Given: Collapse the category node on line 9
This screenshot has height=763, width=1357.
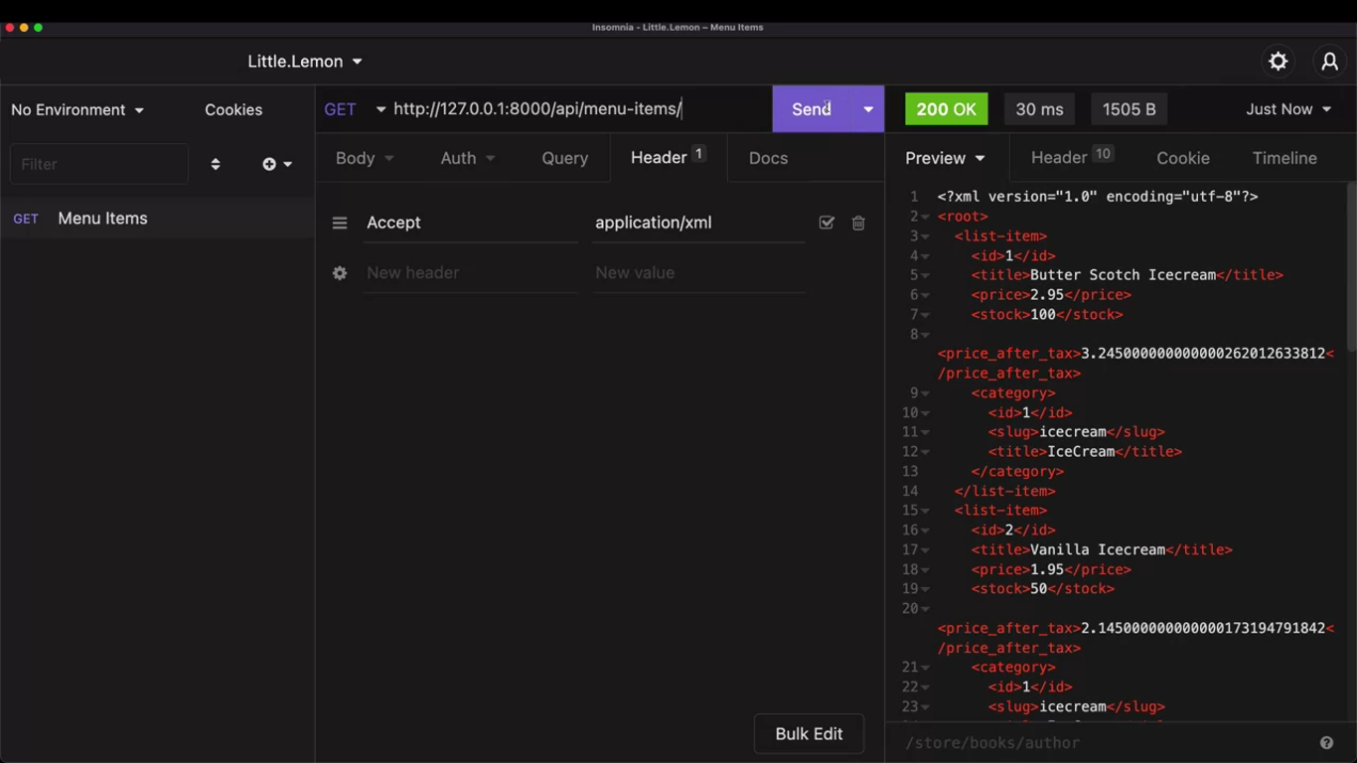Looking at the screenshot, I should (x=926, y=393).
